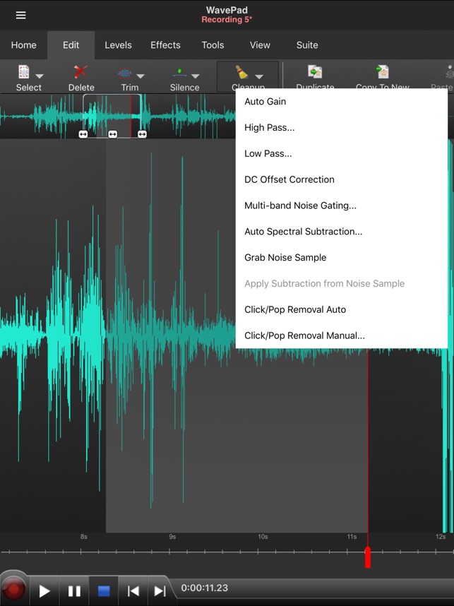Click the middle overview selection handle
Image resolution: width=454 pixels, height=606 pixels.
(112, 134)
